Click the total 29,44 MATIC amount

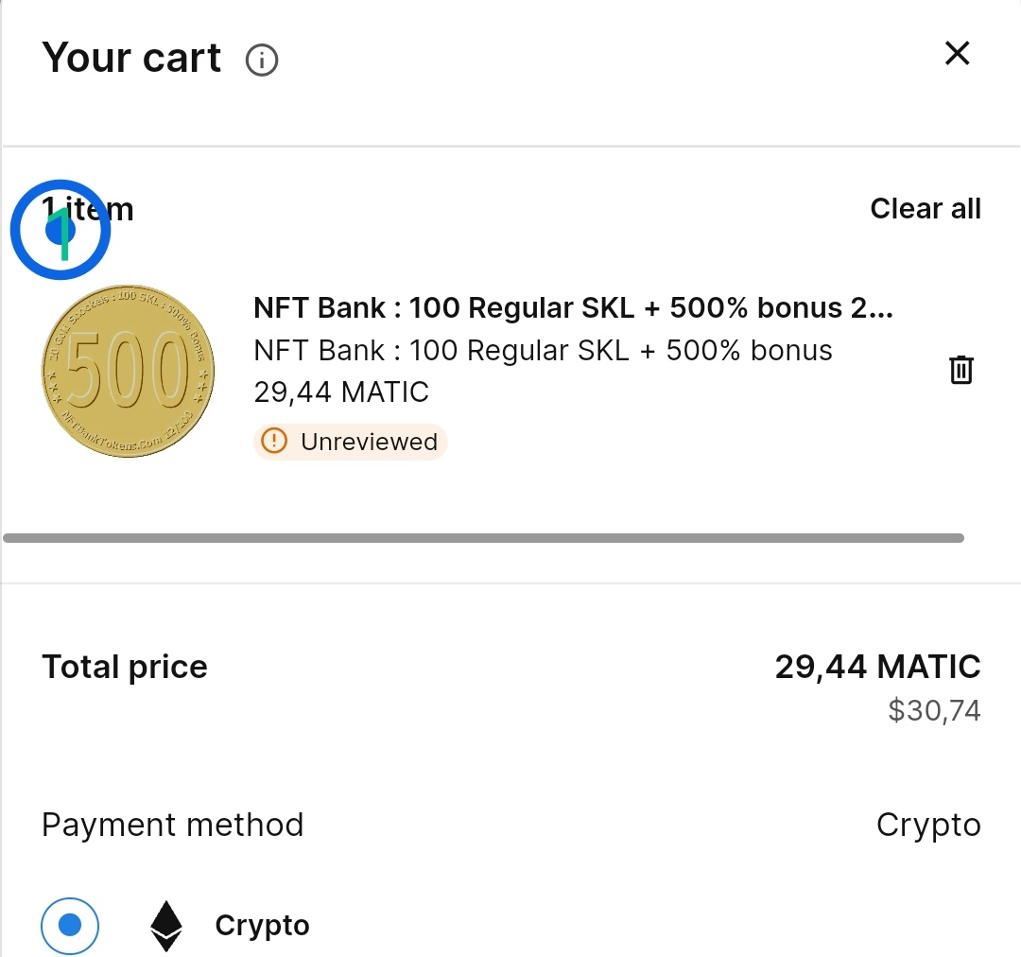point(877,667)
